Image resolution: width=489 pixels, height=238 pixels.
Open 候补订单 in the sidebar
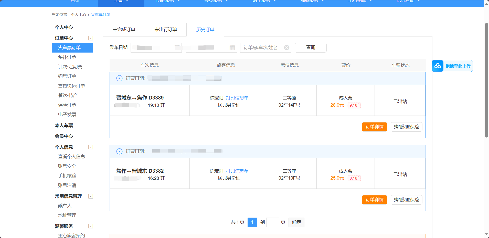67,57
